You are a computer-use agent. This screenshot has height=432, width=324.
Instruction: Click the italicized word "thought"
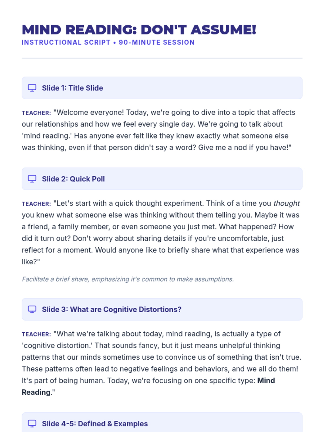[x=286, y=203]
